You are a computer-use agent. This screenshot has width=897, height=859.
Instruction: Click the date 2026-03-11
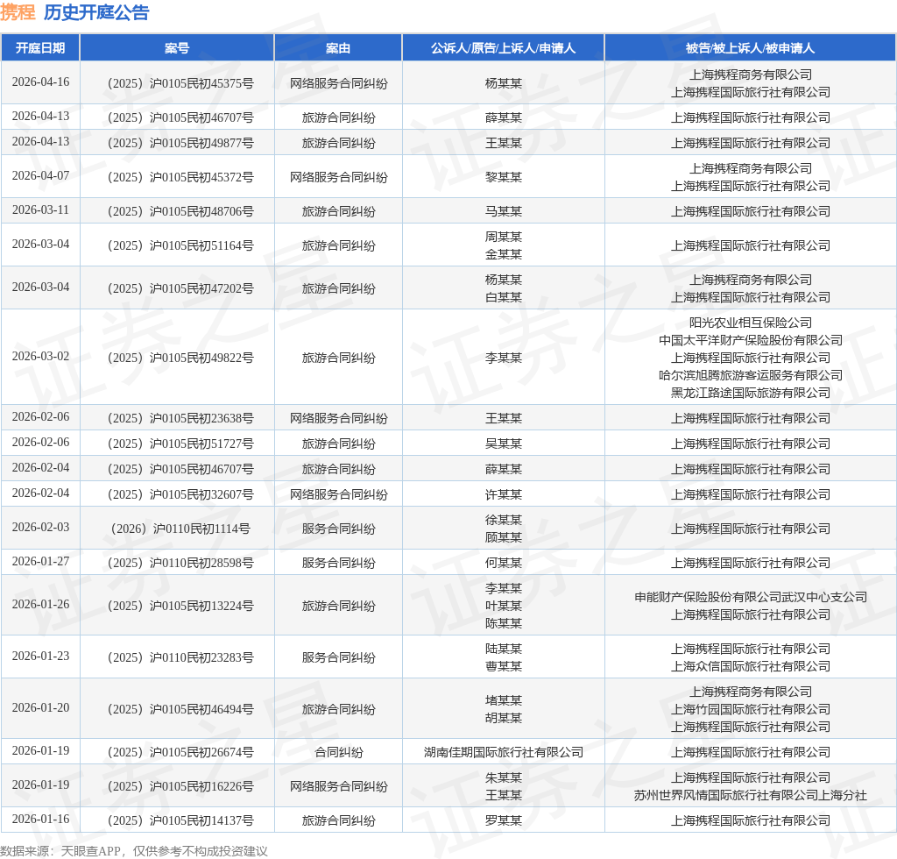40,210
